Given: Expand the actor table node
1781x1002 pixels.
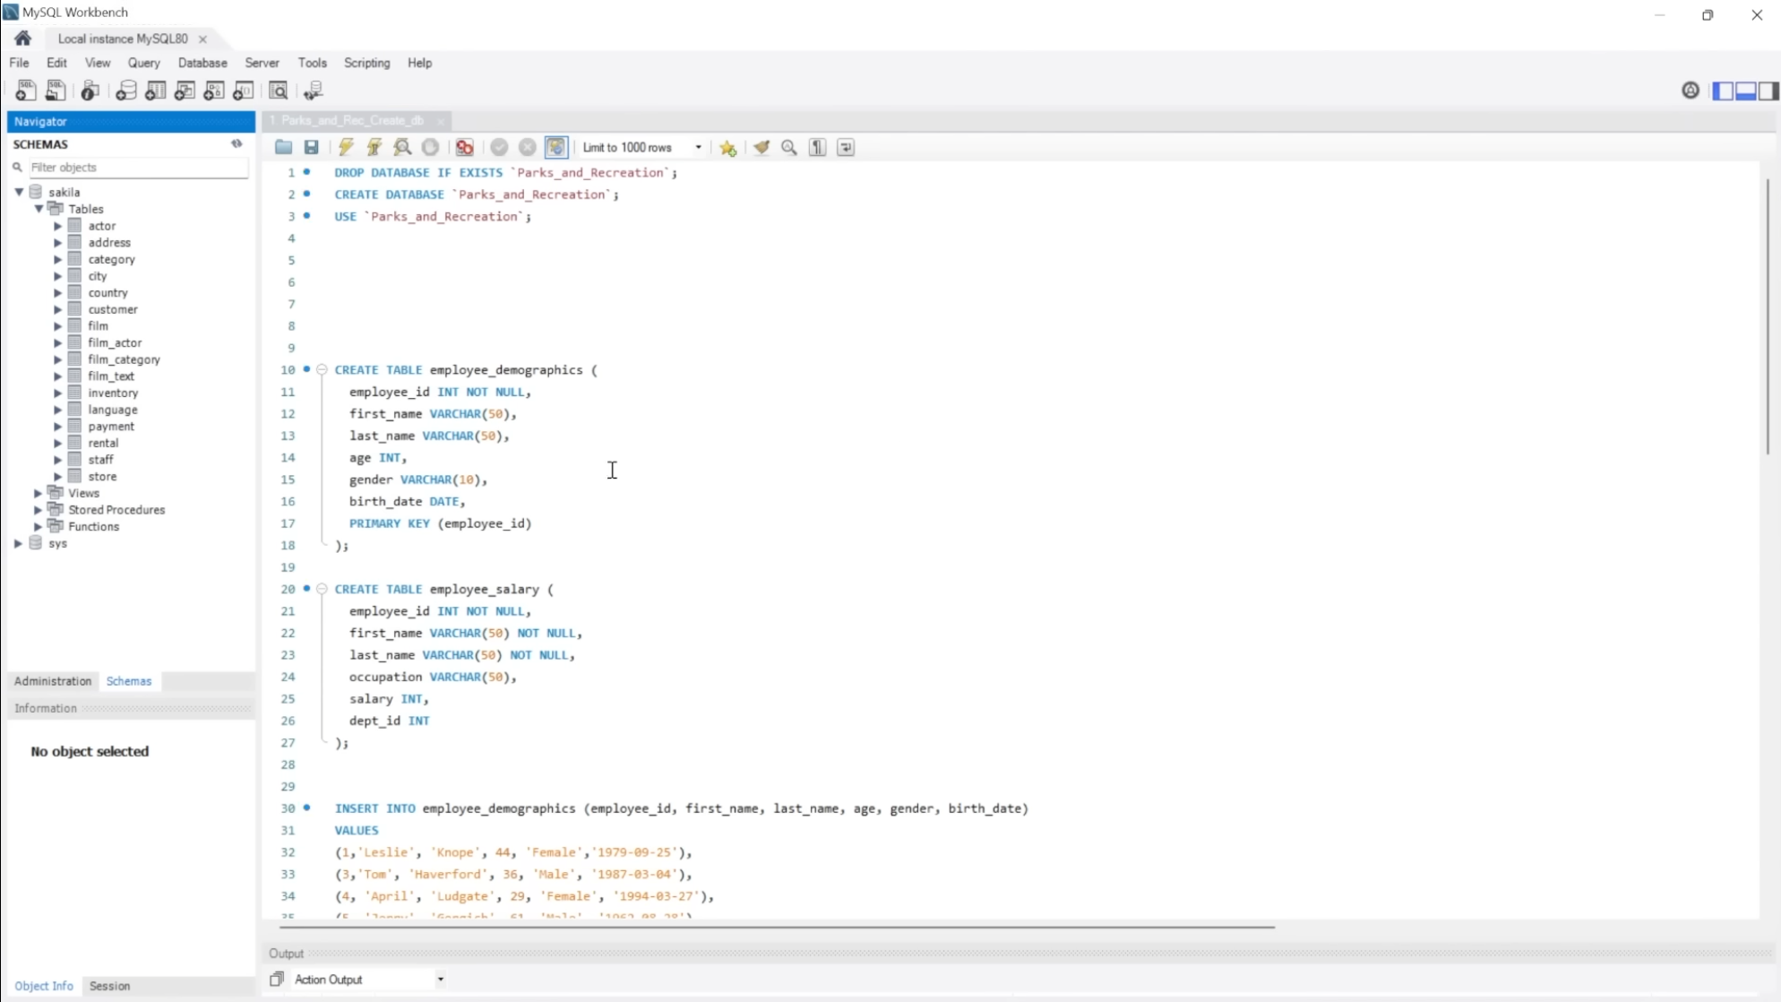Looking at the screenshot, I should [x=58, y=226].
